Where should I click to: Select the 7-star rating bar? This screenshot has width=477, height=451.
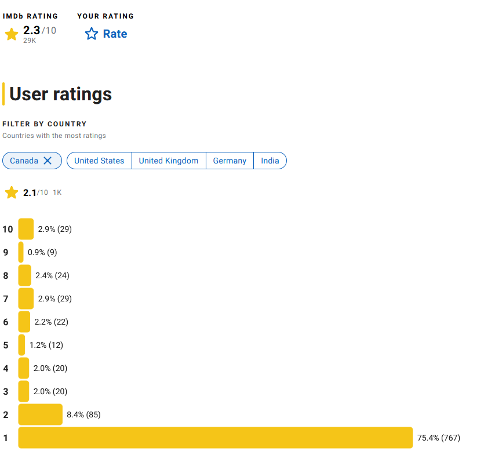[26, 299]
